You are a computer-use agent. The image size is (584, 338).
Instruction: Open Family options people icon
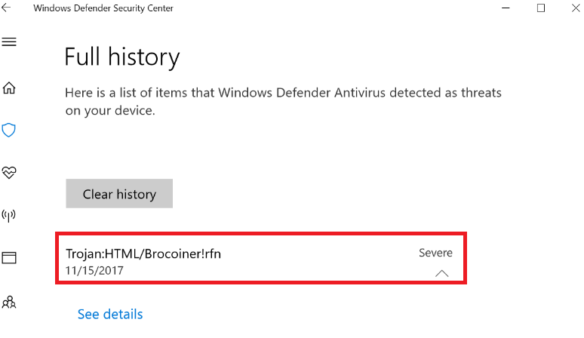click(x=9, y=303)
